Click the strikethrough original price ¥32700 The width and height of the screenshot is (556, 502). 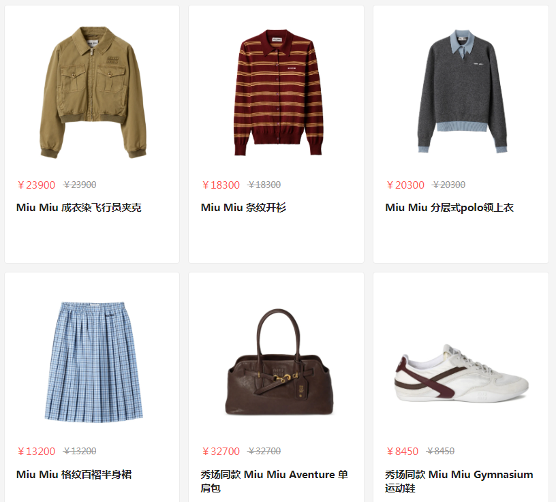[x=264, y=452]
